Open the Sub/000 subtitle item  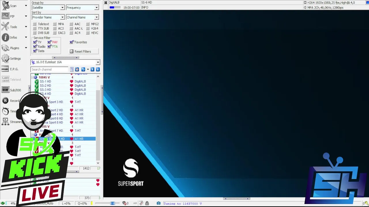pos(12,90)
